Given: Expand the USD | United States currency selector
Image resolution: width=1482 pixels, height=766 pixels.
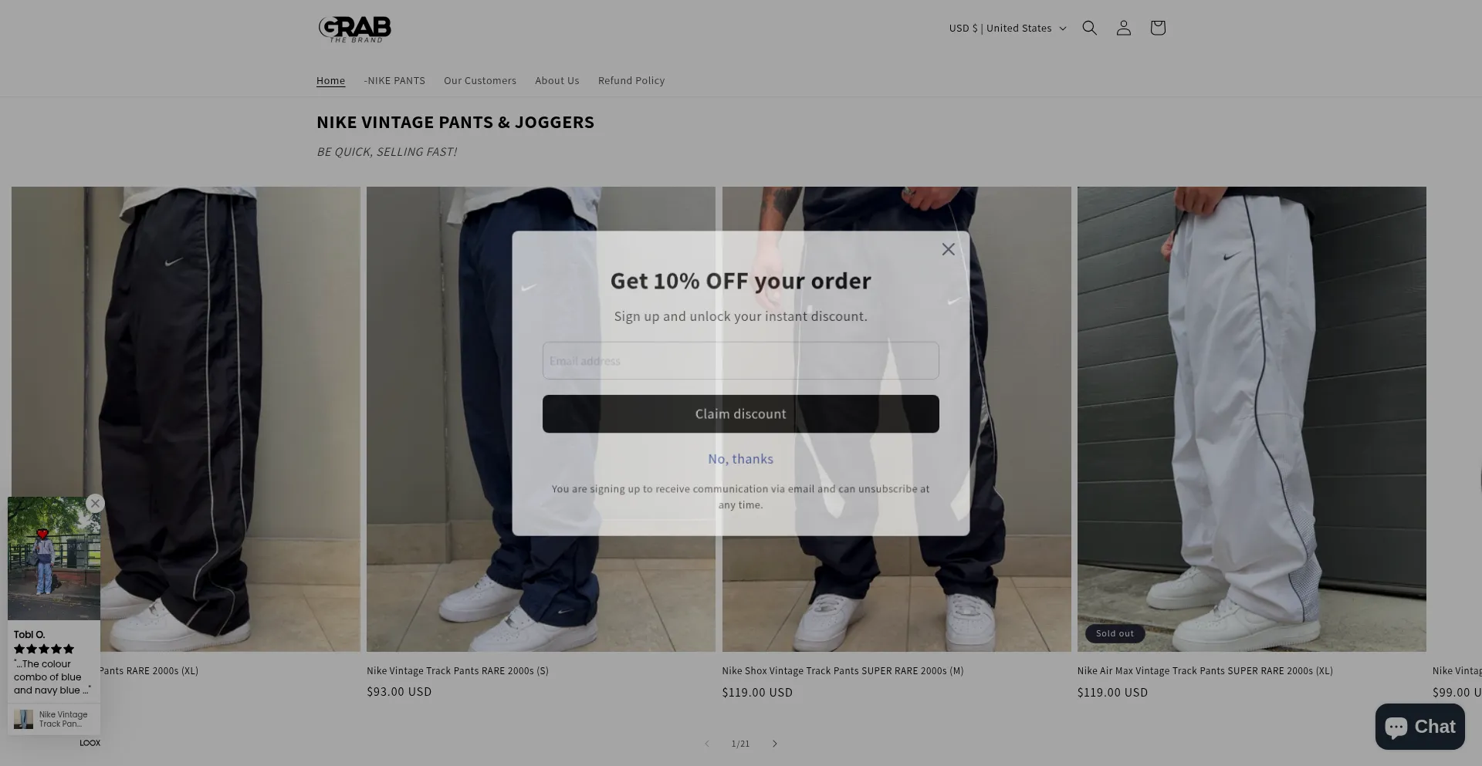Looking at the screenshot, I should 1007,28.
